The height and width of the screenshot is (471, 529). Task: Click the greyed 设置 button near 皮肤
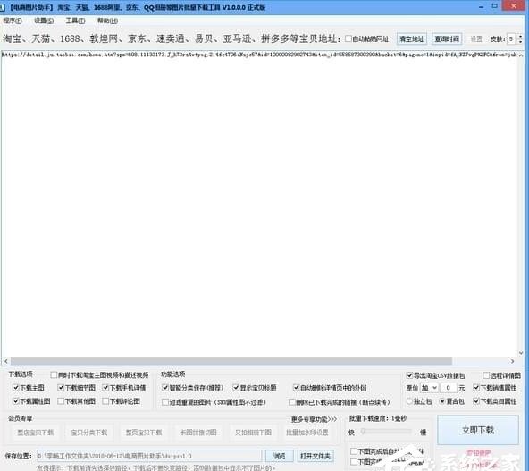click(476, 38)
